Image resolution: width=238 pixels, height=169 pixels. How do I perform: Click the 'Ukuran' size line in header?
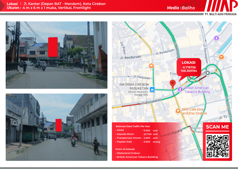pos(49,8)
